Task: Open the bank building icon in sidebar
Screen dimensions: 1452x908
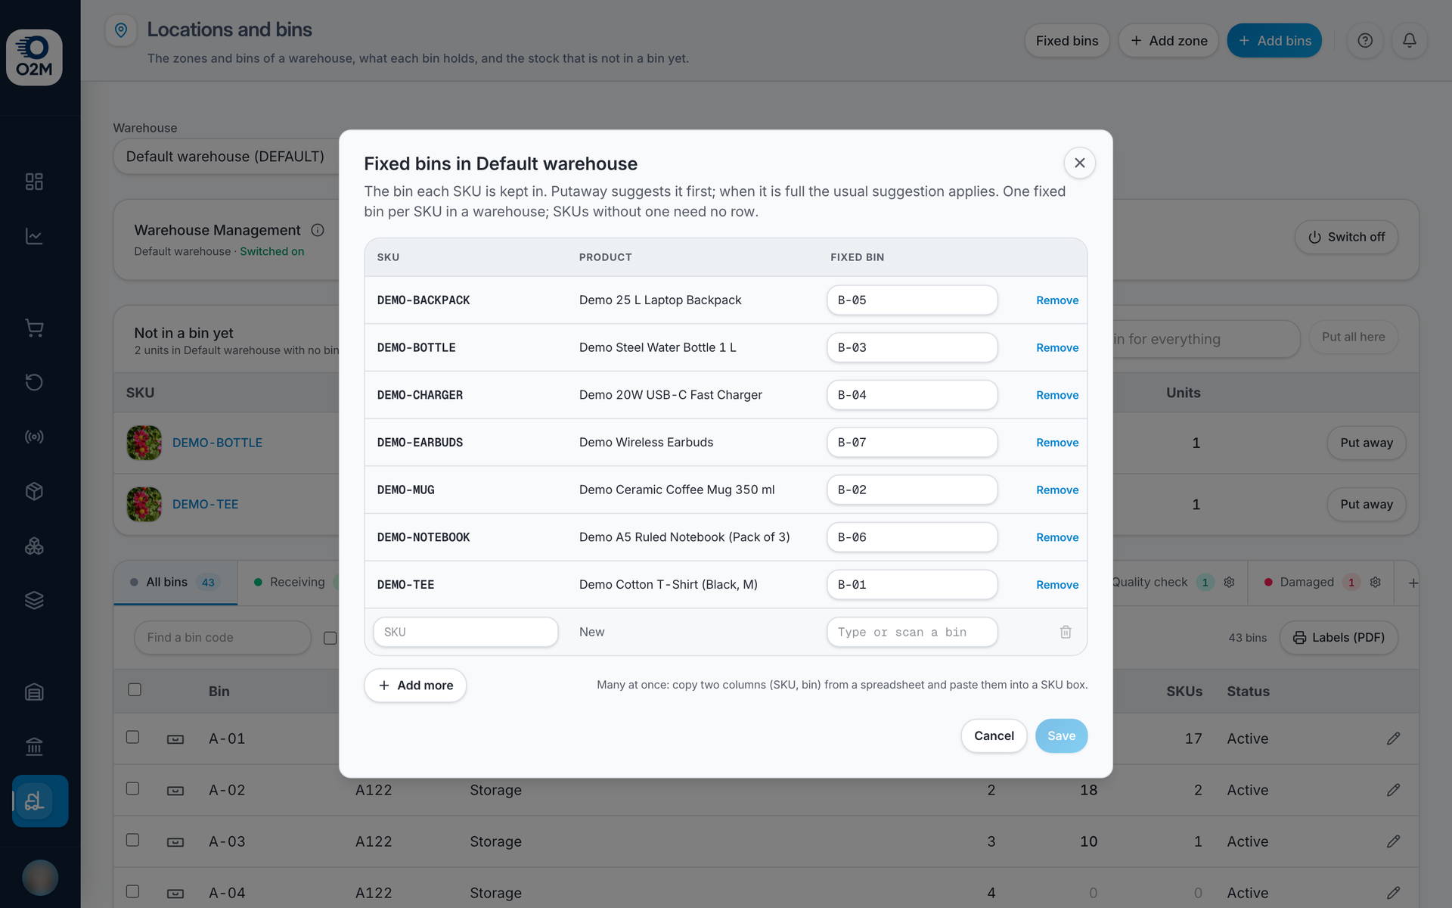Action: click(x=34, y=746)
